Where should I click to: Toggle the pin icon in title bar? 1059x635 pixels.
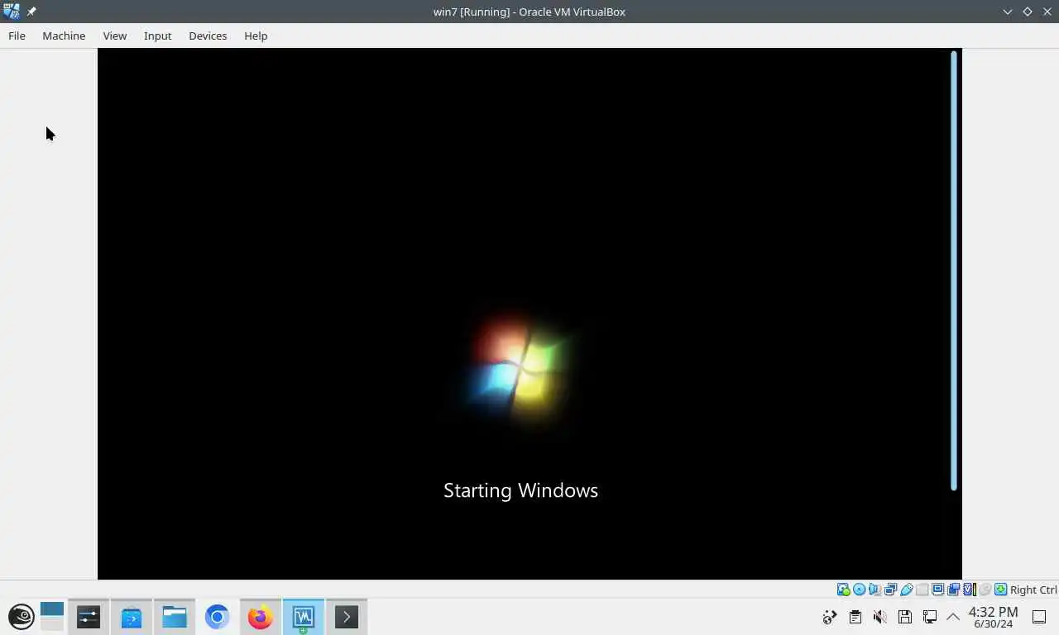(x=31, y=12)
